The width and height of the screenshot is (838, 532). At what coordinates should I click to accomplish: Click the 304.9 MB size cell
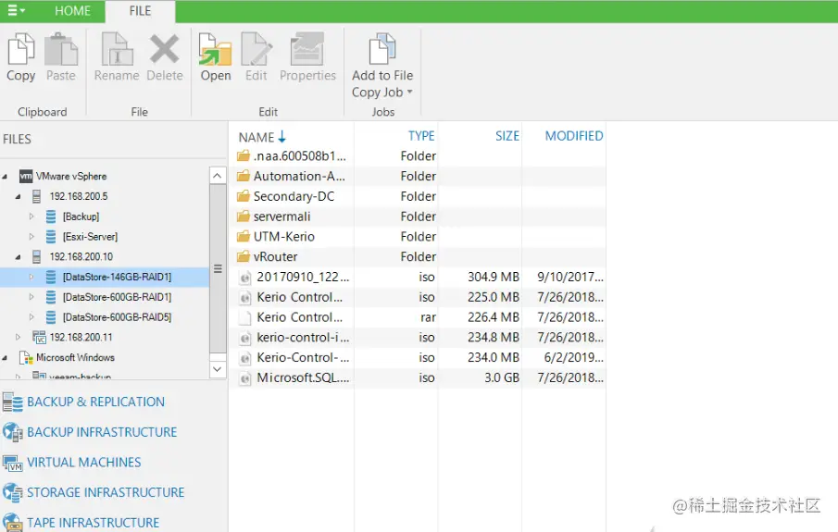point(494,277)
